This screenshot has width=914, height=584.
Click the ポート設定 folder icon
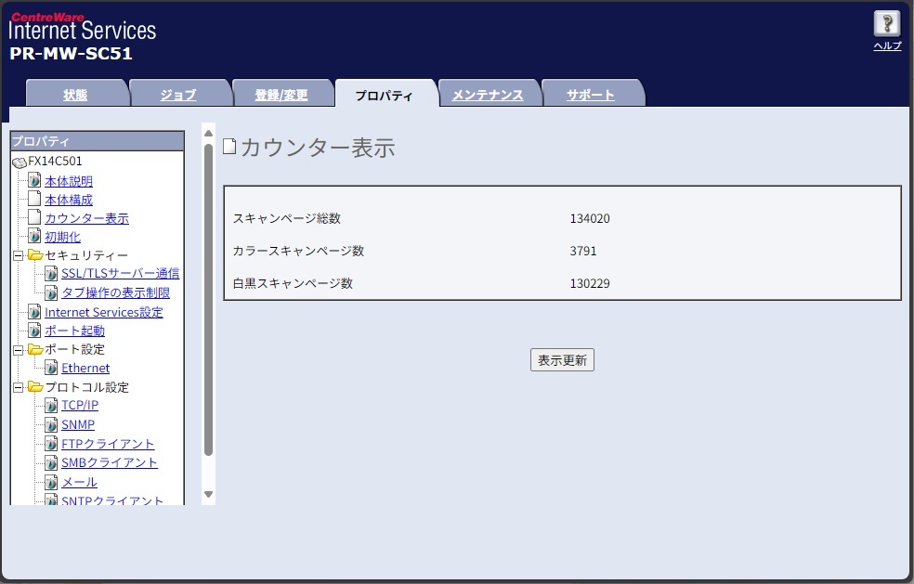(35, 349)
